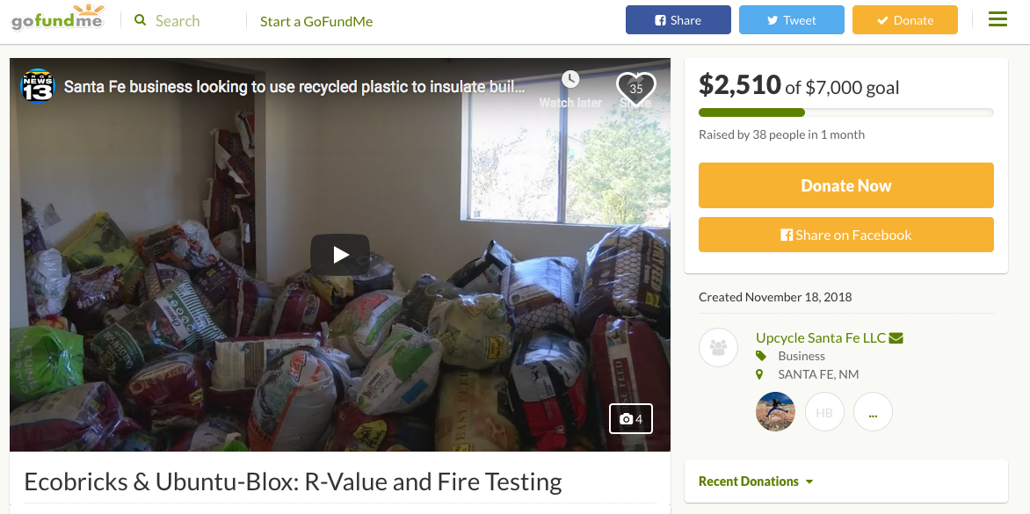The width and height of the screenshot is (1030, 514).
Task: Click the organizer group avatar icon
Action: click(719, 348)
